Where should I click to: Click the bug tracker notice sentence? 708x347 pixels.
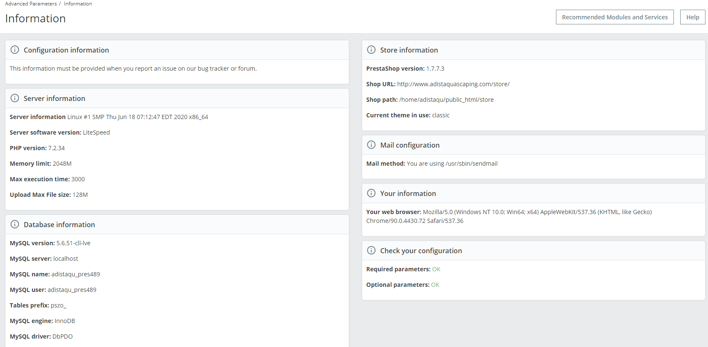(x=133, y=69)
